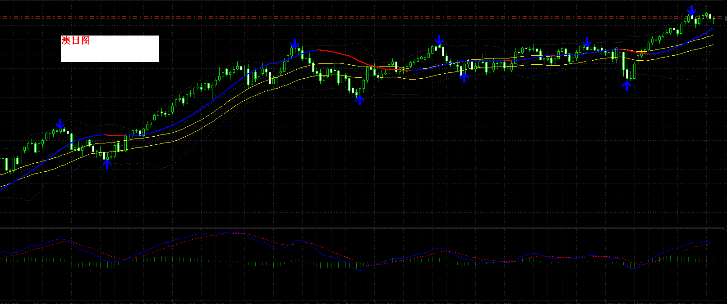
Task: Select the rightmost blue up arrow signal
Action: pos(626,85)
